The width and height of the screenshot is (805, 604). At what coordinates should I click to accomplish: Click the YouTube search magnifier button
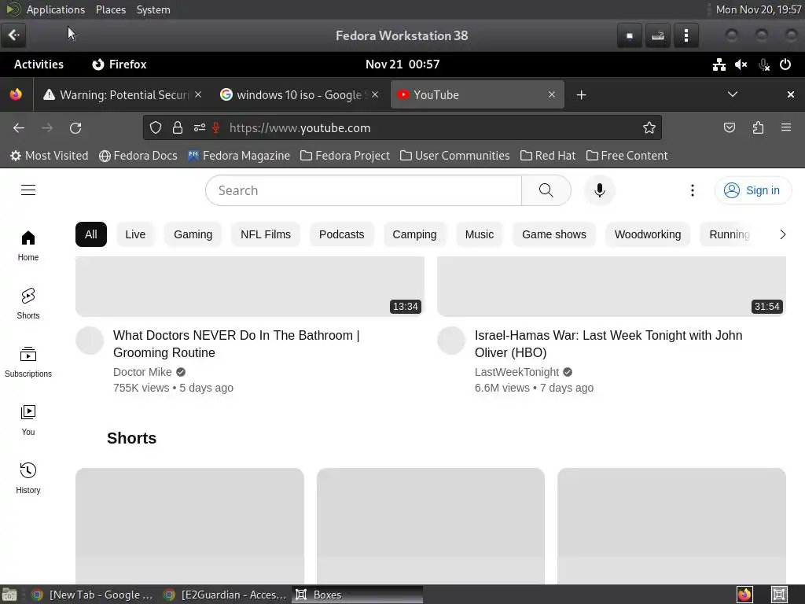[546, 190]
